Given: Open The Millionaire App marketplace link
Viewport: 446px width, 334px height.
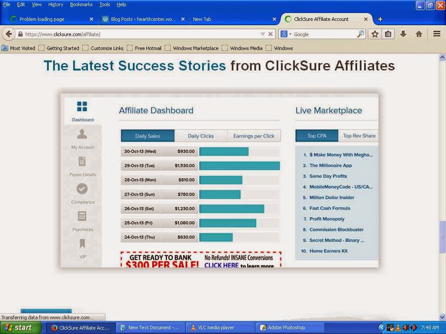Looking at the screenshot, I should click(330, 165).
